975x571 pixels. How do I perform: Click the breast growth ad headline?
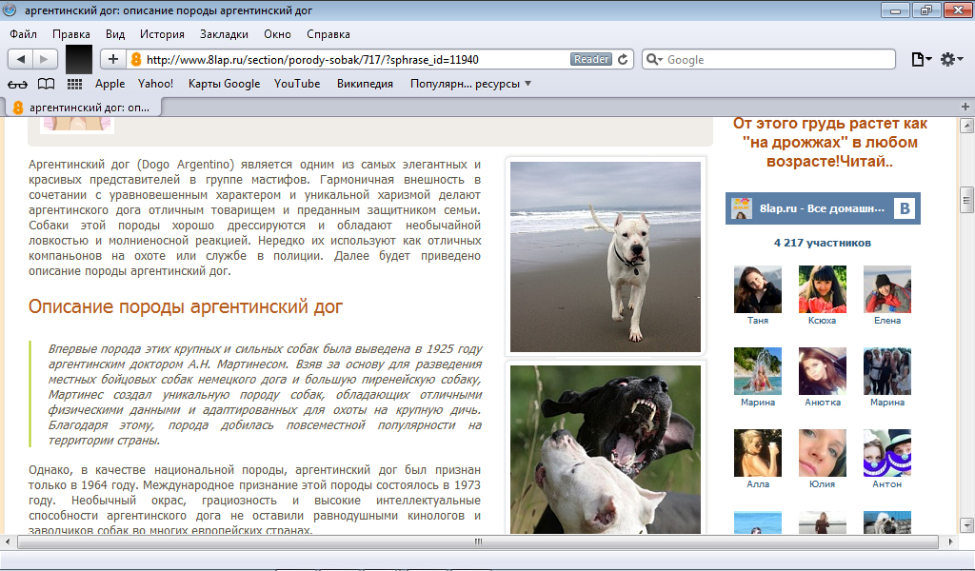pyautogui.click(x=829, y=143)
